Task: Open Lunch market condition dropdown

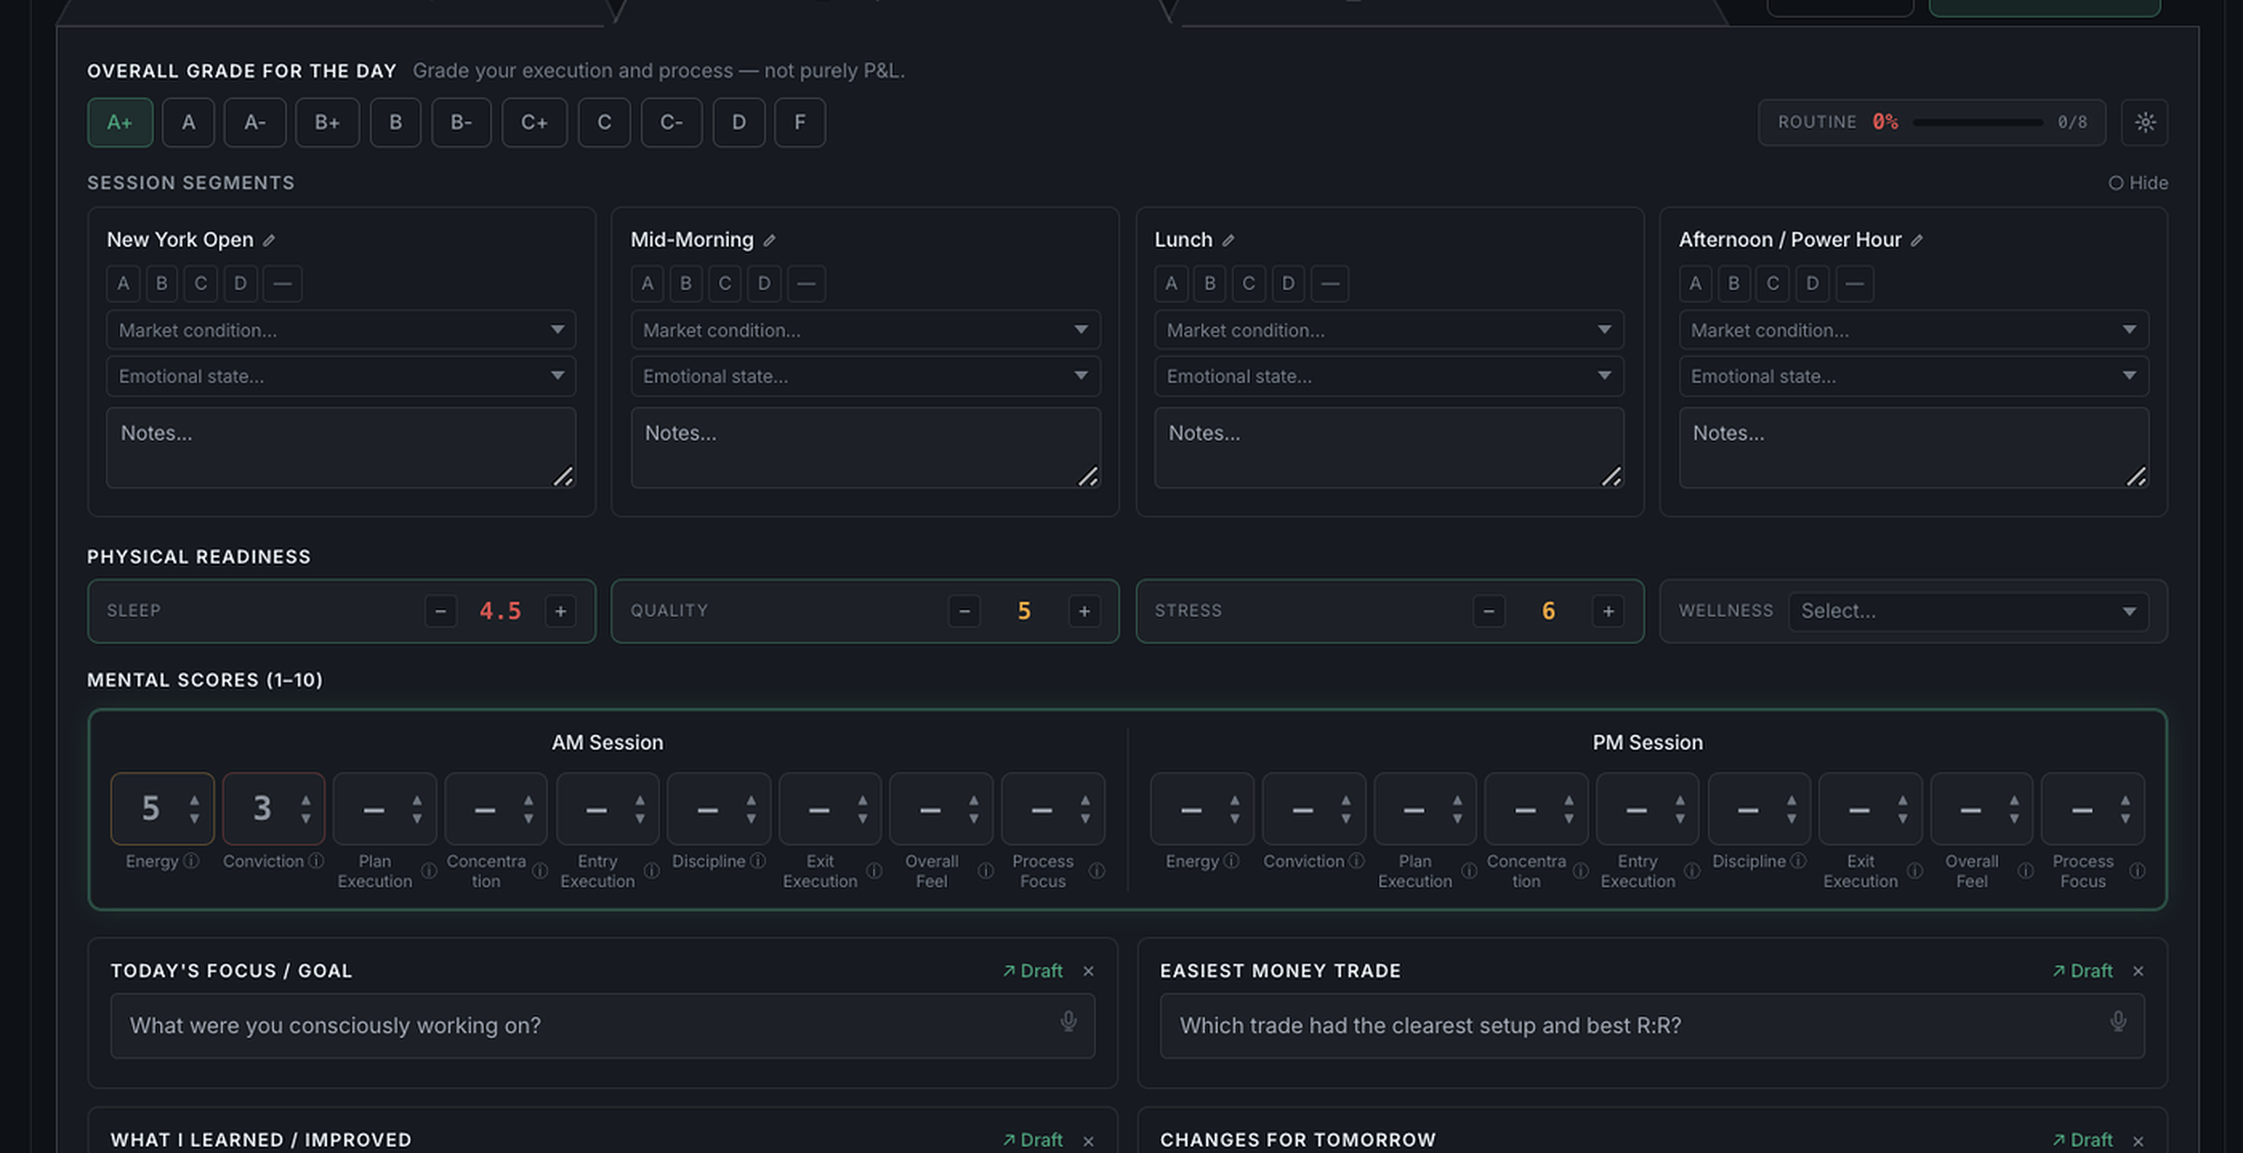Action: tap(1389, 330)
